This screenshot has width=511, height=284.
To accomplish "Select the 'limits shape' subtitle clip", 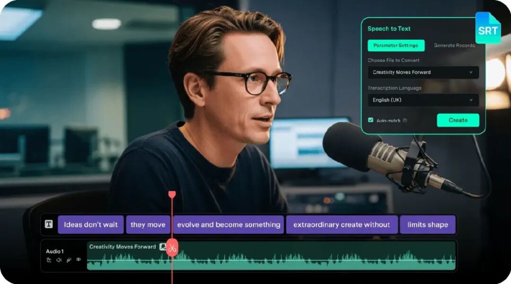I will (428, 225).
